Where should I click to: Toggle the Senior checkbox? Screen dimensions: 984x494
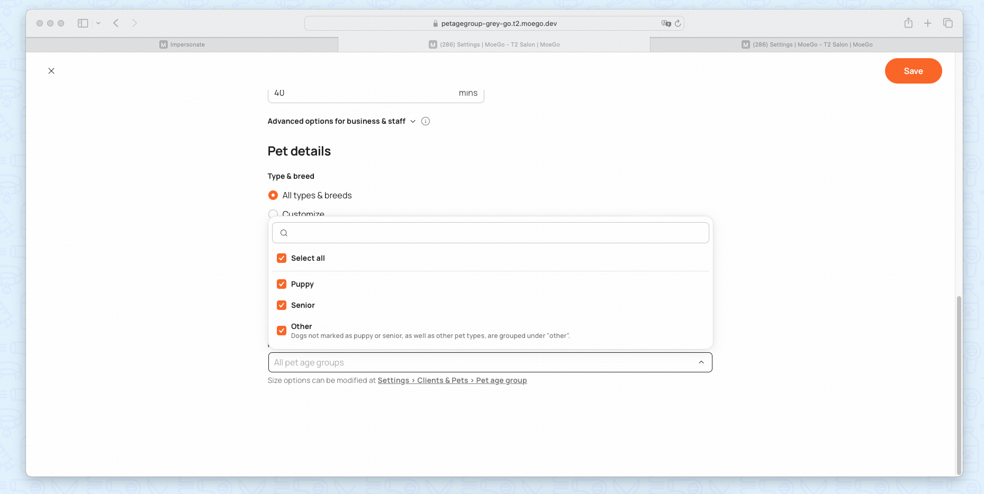coord(282,305)
